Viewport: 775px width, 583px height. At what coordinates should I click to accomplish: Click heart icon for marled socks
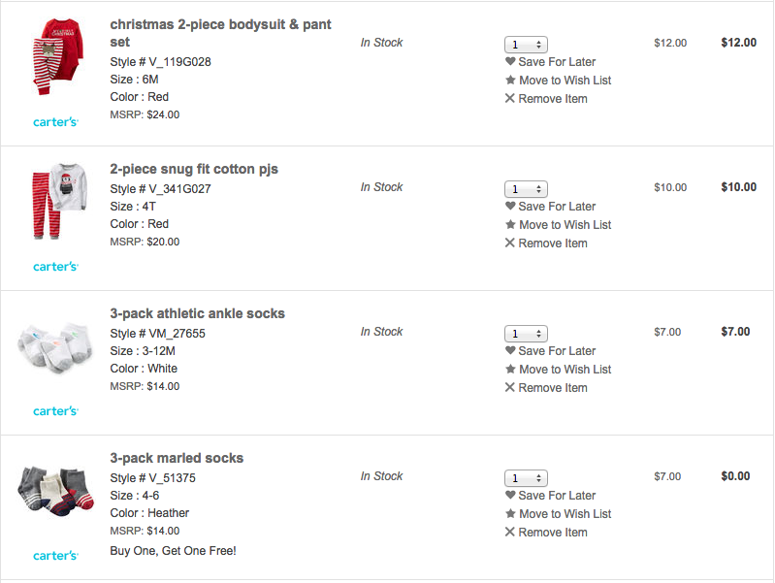coord(510,496)
